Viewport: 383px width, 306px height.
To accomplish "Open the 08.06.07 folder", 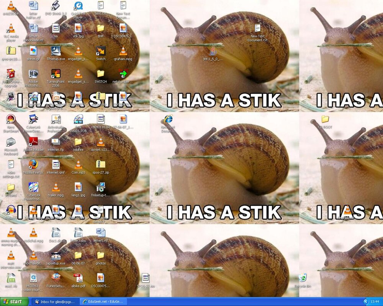I will pos(78,255).
